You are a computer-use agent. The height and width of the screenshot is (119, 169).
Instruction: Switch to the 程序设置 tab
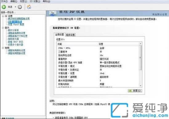point(70,35)
